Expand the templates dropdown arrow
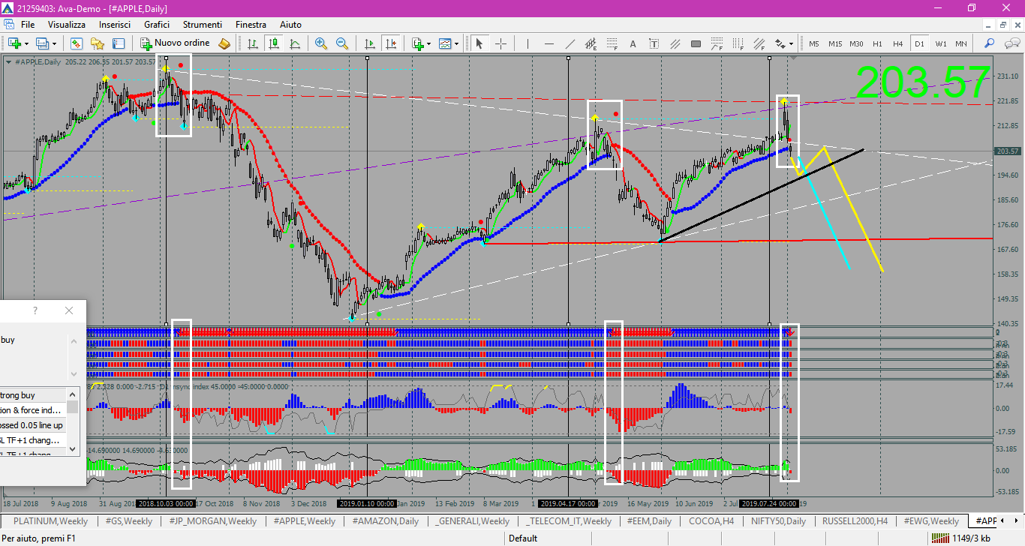The image size is (1025, 546). click(457, 43)
